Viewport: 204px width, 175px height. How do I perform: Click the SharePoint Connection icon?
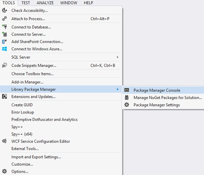[5, 42]
